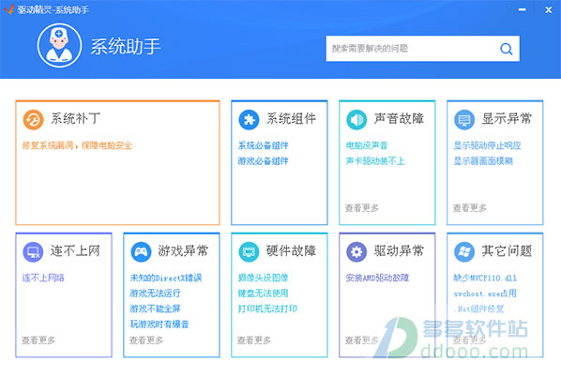Select the 连不上网 card title

click(x=75, y=251)
